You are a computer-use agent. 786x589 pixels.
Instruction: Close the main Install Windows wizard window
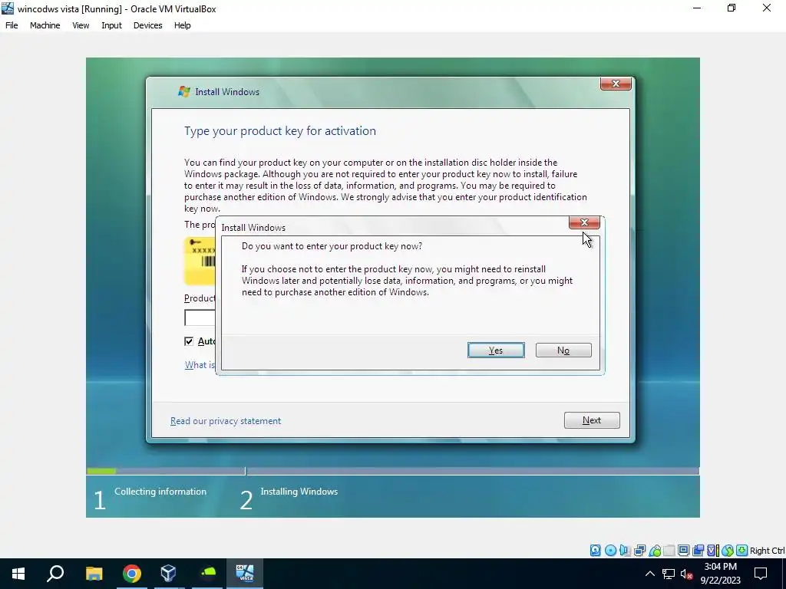[616, 84]
